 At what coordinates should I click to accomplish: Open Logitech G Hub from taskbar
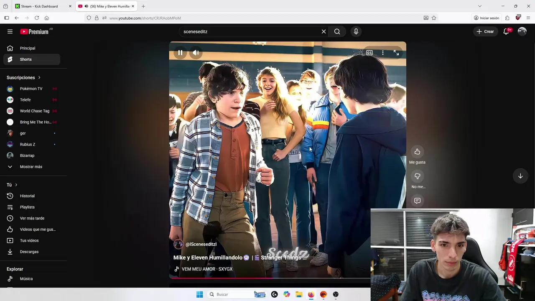click(274, 294)
